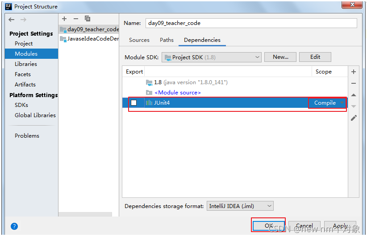Go forward with the right arrow icon
This screenshot has width=367, height=237.
tap(23, 20)
